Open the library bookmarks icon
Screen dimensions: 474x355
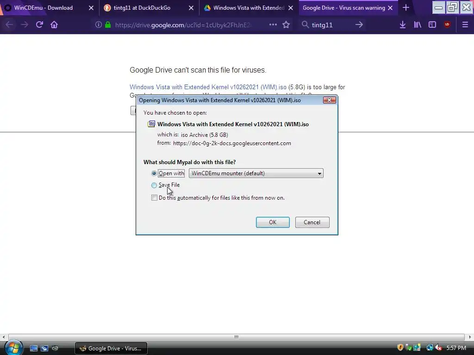tap(418, 25)
